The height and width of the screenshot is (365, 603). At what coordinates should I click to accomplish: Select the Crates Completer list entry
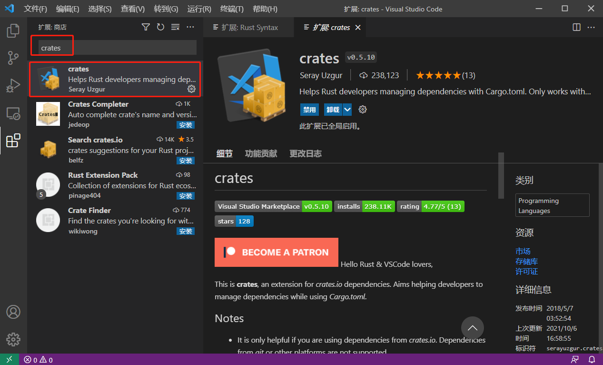[115, 114]
